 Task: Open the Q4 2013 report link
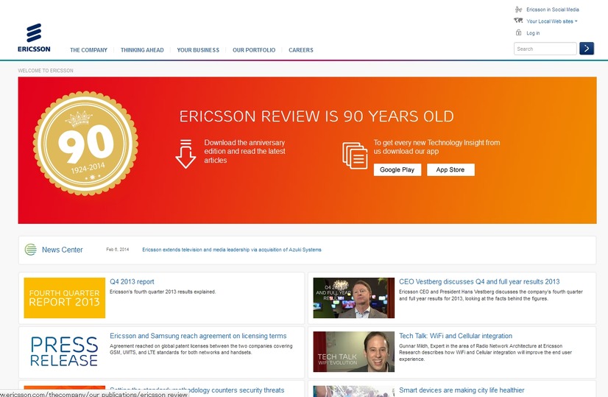[132, 282]
